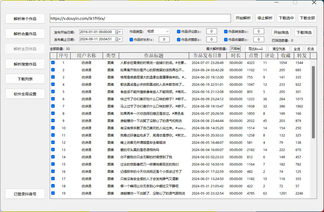324x212 pixels.
Task: Sort by 评论 column header
Action: tap(270, 56)
